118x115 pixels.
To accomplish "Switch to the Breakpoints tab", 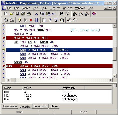I will 40,106.
